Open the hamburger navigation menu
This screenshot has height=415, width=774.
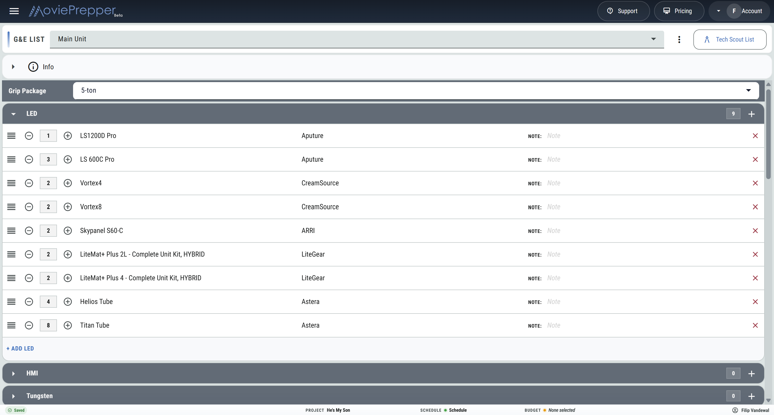coord(14,11)
